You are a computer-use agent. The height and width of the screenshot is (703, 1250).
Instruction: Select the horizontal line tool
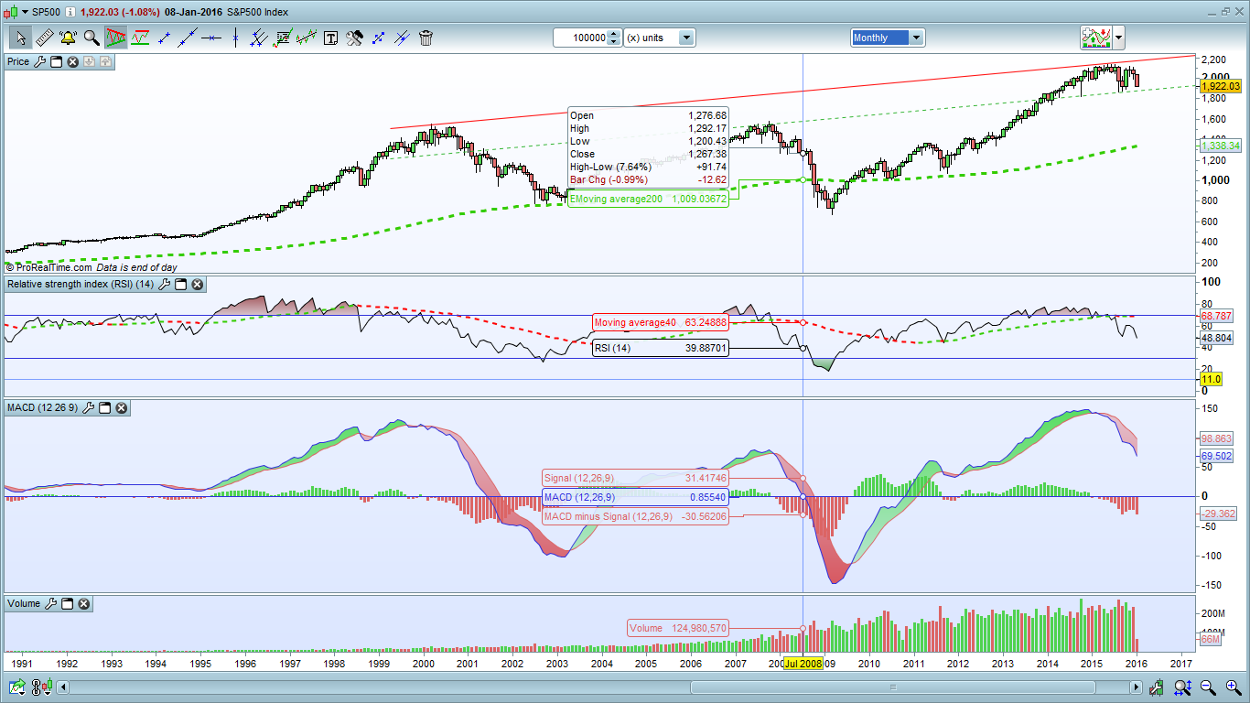tap(212, 38)
